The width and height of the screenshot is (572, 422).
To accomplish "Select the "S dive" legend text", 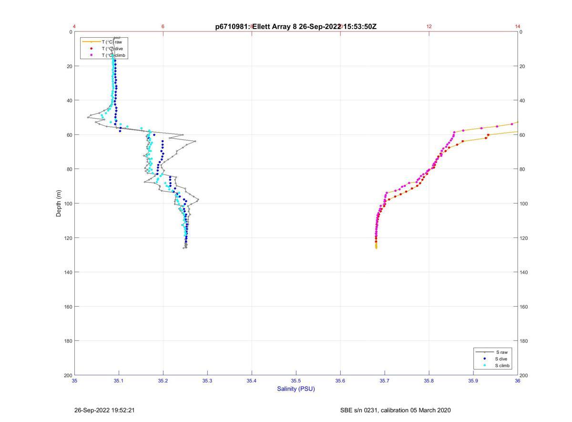I will [501, 359].
